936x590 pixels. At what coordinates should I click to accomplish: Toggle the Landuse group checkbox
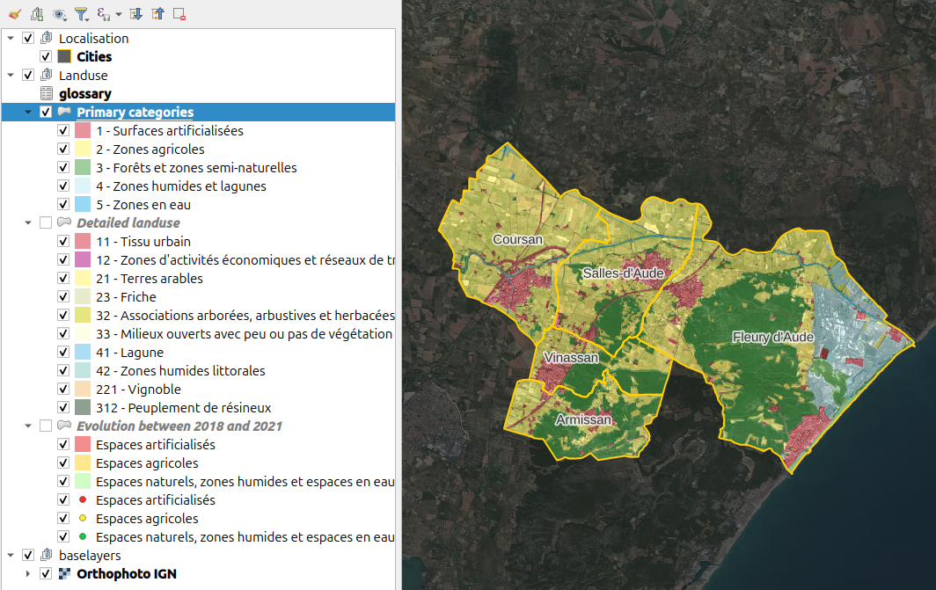point(28,75)
